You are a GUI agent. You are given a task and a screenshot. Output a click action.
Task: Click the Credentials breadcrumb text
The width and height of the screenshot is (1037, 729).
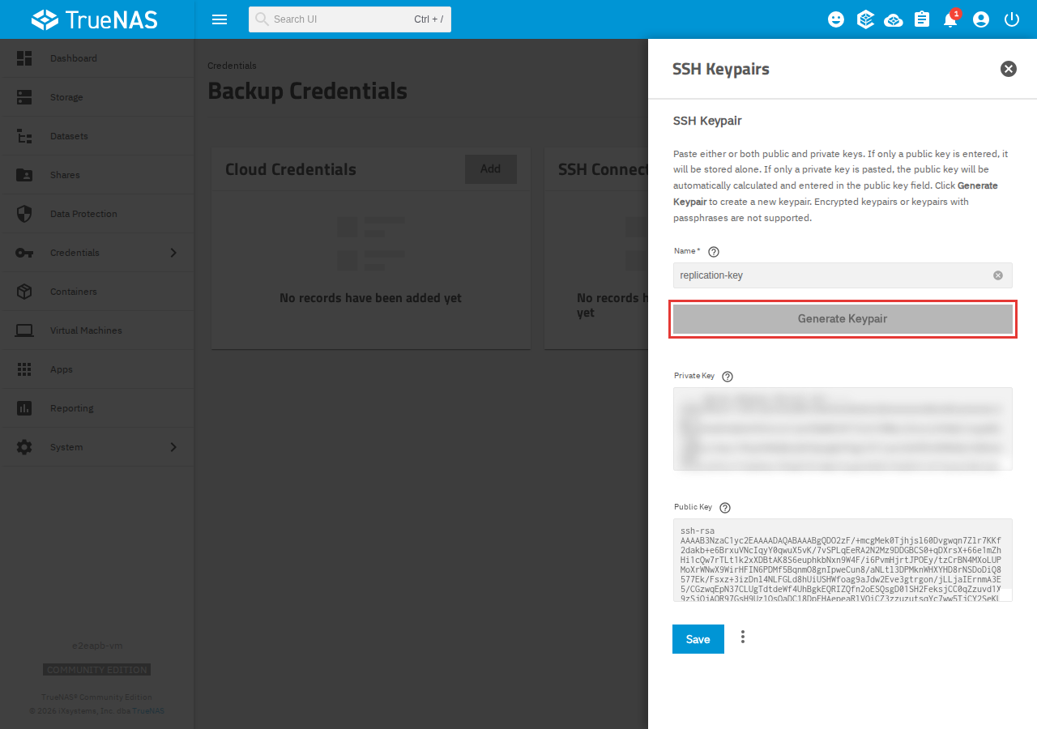[x=232, y=66]
